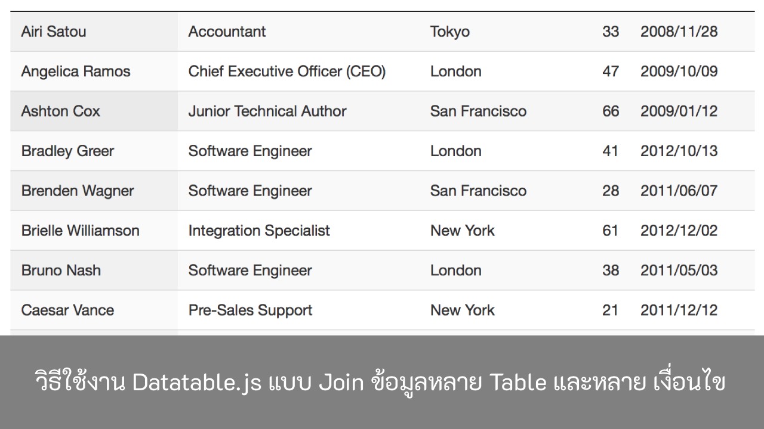
Task: Click the Brenden Wagner name cell
Action: [94, 191]
